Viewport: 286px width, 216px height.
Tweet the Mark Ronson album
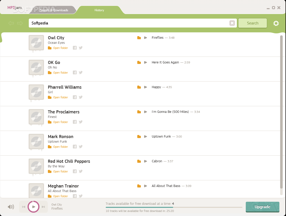[x=81, y=146]
